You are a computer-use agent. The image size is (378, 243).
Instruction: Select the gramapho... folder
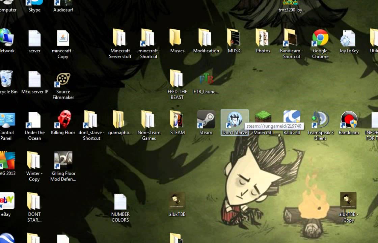(120, 123)
